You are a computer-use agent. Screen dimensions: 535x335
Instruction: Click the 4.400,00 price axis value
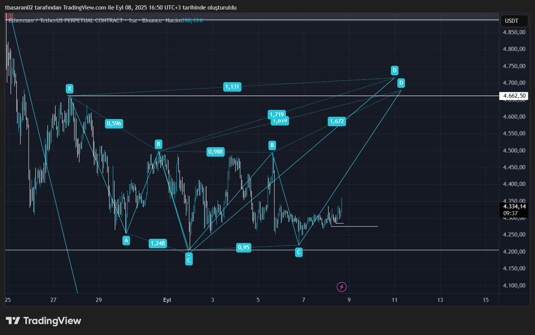tap(515, 184)
